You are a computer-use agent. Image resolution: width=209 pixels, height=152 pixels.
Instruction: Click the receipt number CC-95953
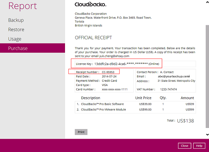point(108,72)
